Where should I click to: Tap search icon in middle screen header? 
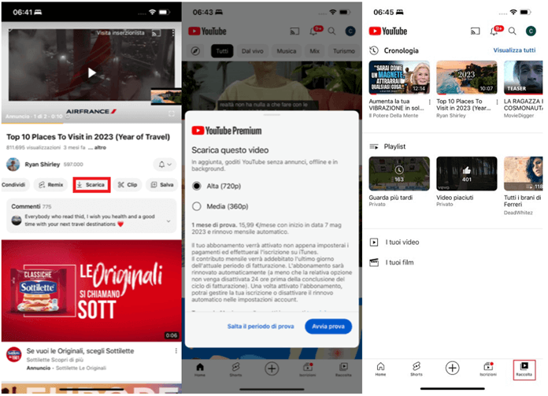pyautogui.click(x=331, y=31)
